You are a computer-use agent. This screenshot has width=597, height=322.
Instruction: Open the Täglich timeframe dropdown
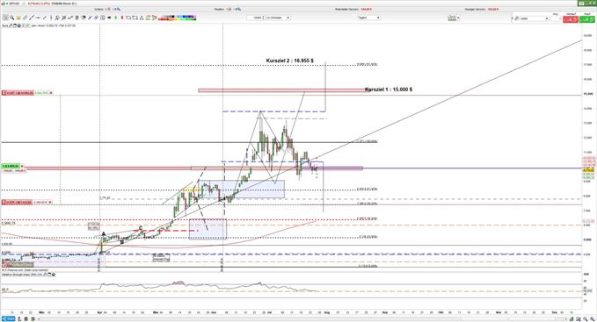369,18
